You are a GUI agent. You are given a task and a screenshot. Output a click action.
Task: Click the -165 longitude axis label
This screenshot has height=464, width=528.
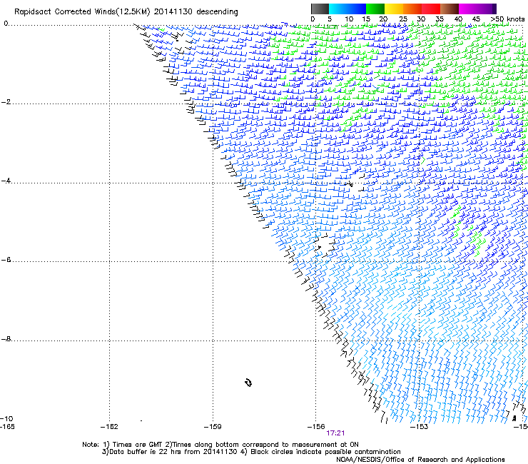coord(7,427)
